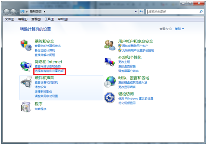The width and height of the screenshot is (207, 145).
Task: Click the refresh button beside address bar
Action: (x=141, y=12)
